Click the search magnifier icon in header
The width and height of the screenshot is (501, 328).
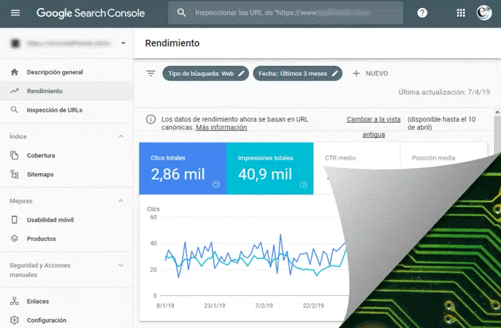181,13
